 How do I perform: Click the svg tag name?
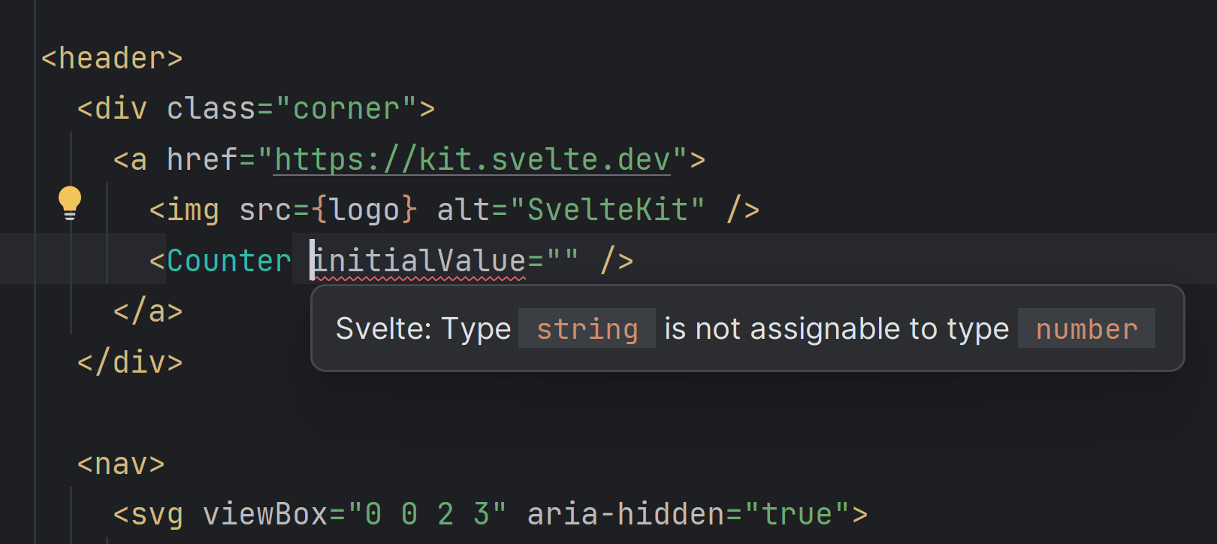157,515
